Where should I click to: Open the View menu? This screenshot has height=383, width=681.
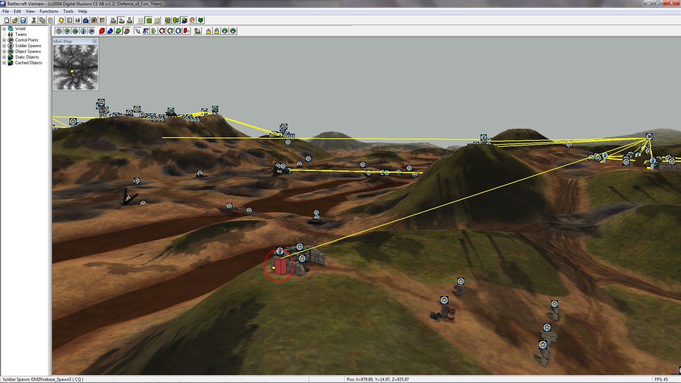click(30, 11)
